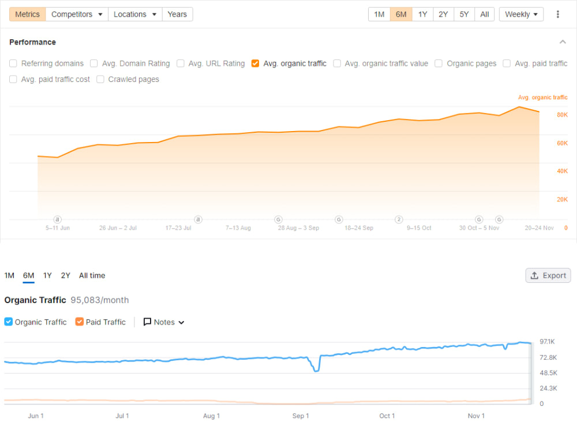This screenshot has width=577, height=433.
Task: Select the Years tab
Action: tap(177, 14)
